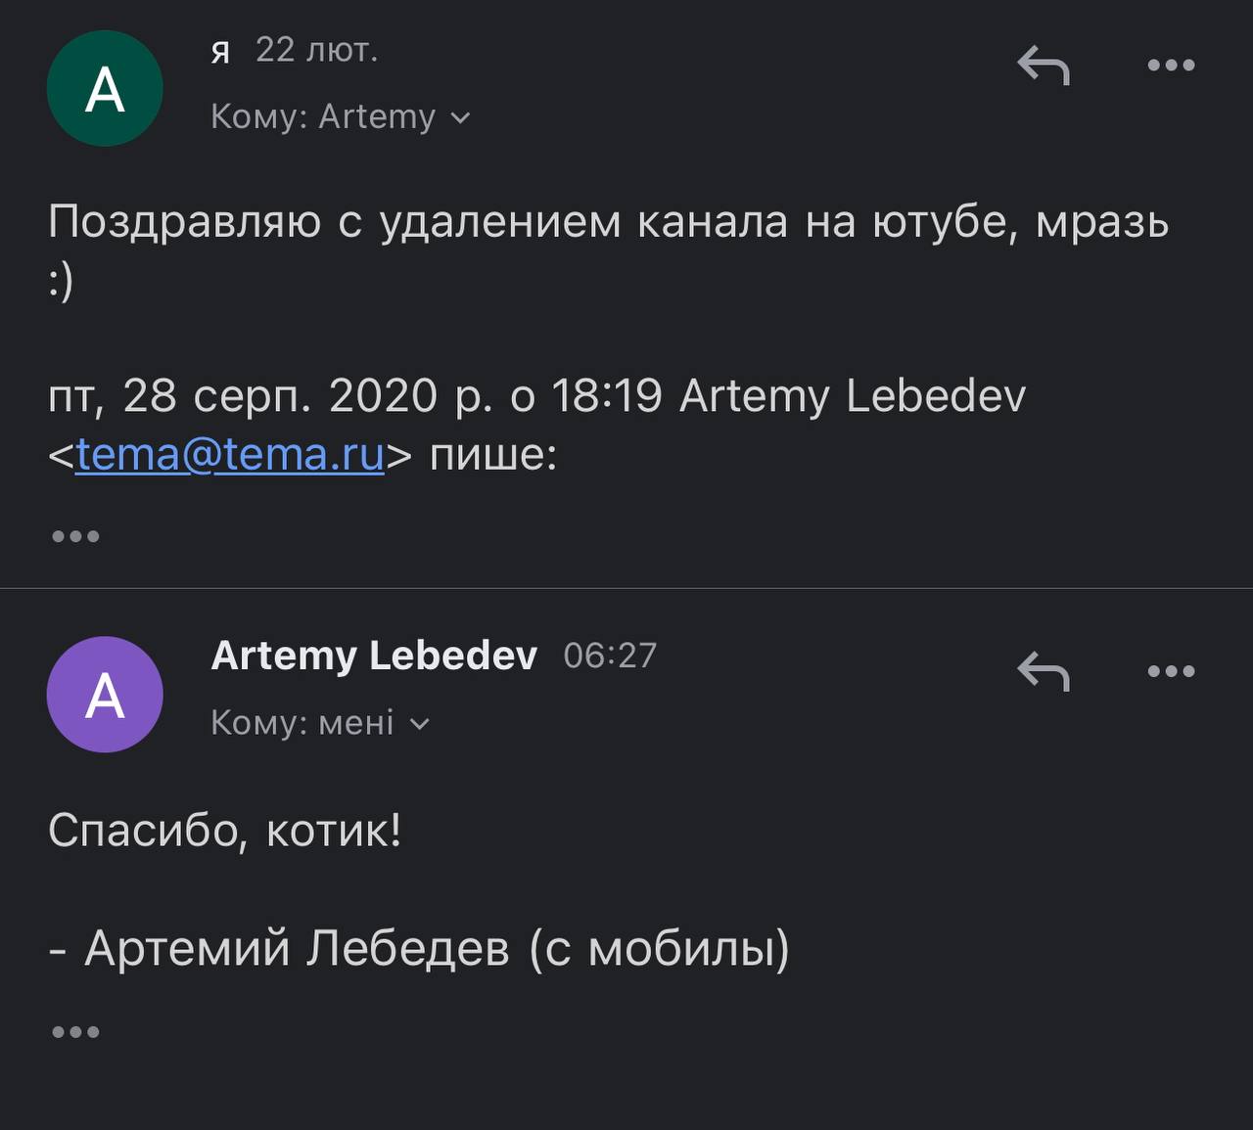Reply to the message sent on 22 лют.
The height and width of the screenshot is (1130, 1253).
[1043, 67]
